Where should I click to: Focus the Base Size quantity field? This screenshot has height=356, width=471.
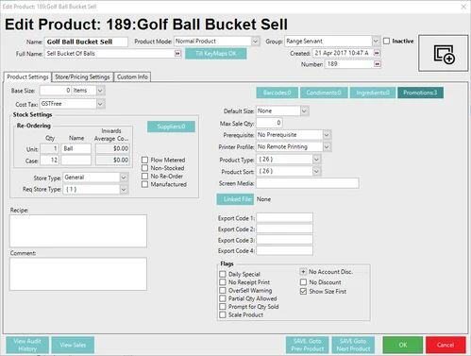(x=56, y=91)
